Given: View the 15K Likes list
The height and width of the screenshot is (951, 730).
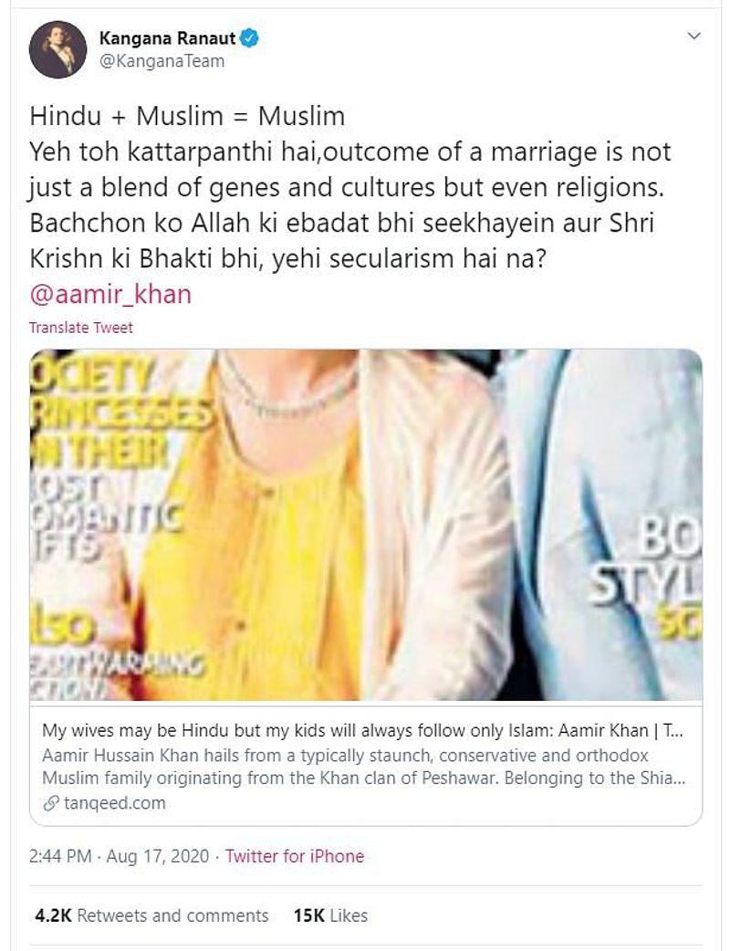Looking at the screenshot, I should 330,915.
